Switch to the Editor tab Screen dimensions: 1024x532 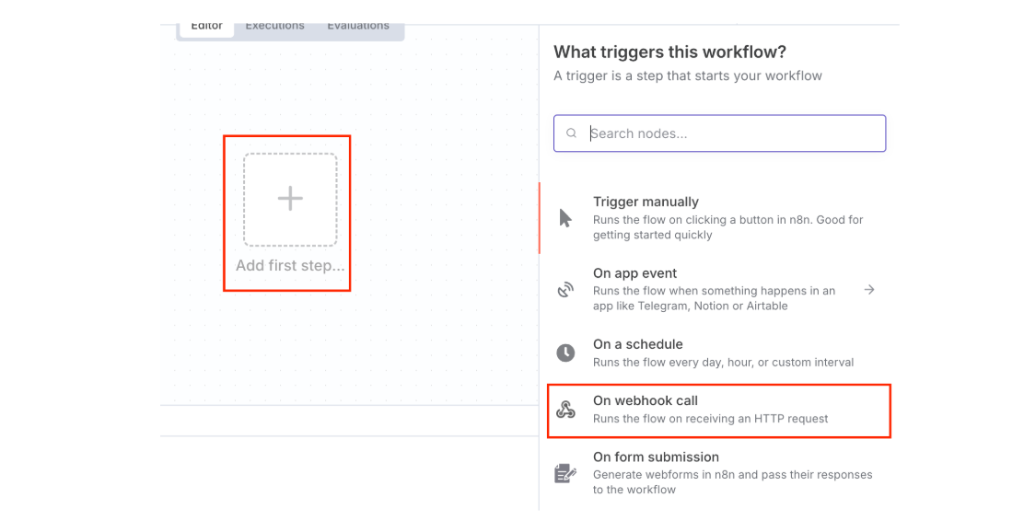pos(206,26)
